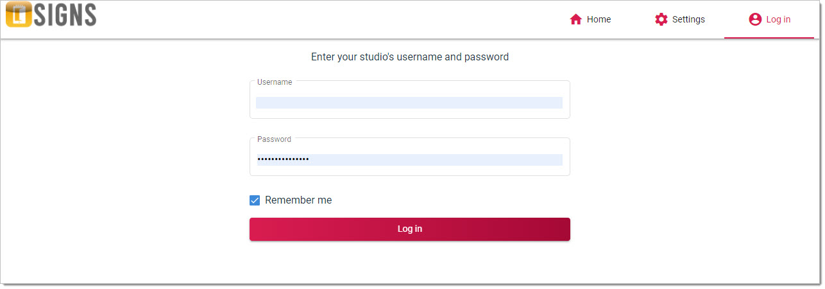Click the small Username field label
Image resolution: width=825 pixels, height=289 pixels.
pyautogui.click(x=275, y=82)
